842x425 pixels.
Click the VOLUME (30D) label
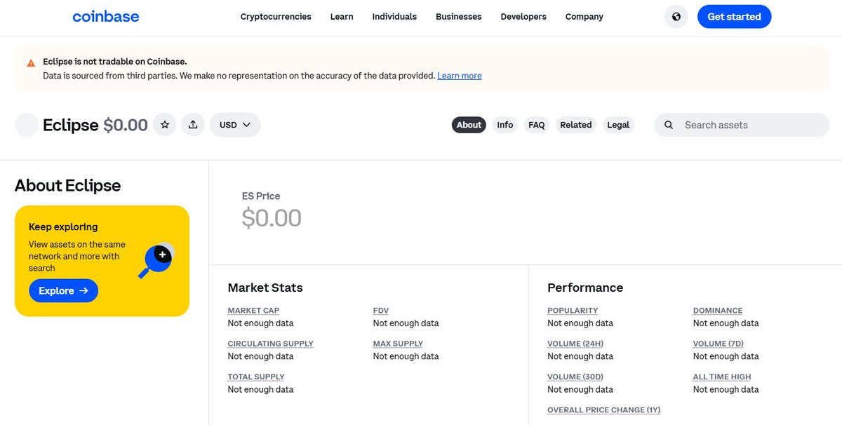575,377
